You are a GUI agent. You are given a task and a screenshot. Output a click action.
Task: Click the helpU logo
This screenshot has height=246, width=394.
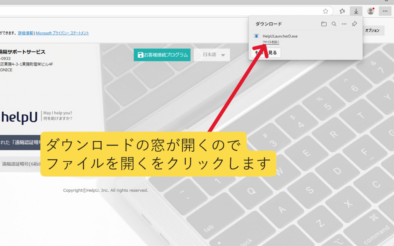point(19,117)
